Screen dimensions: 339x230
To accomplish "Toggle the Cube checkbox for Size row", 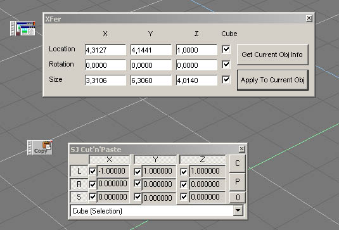I will click(226, 80).
